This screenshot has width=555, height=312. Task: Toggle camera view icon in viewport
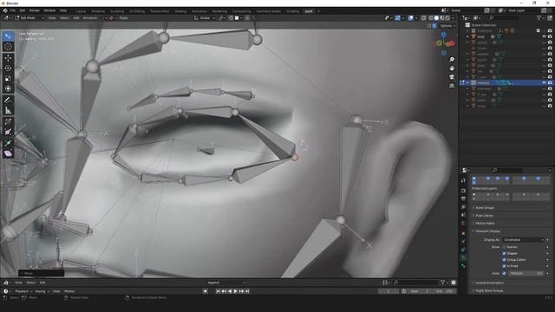[x=452, y=77]
